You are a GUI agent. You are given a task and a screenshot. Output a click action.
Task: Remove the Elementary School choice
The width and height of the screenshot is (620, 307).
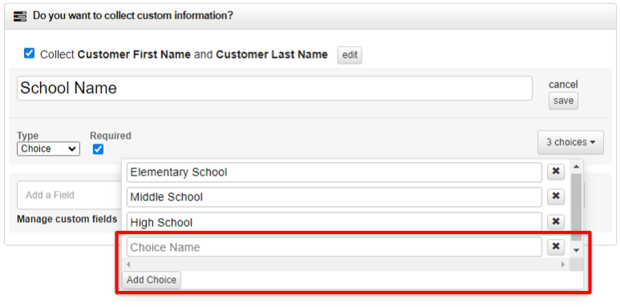[x=556, y=172]
